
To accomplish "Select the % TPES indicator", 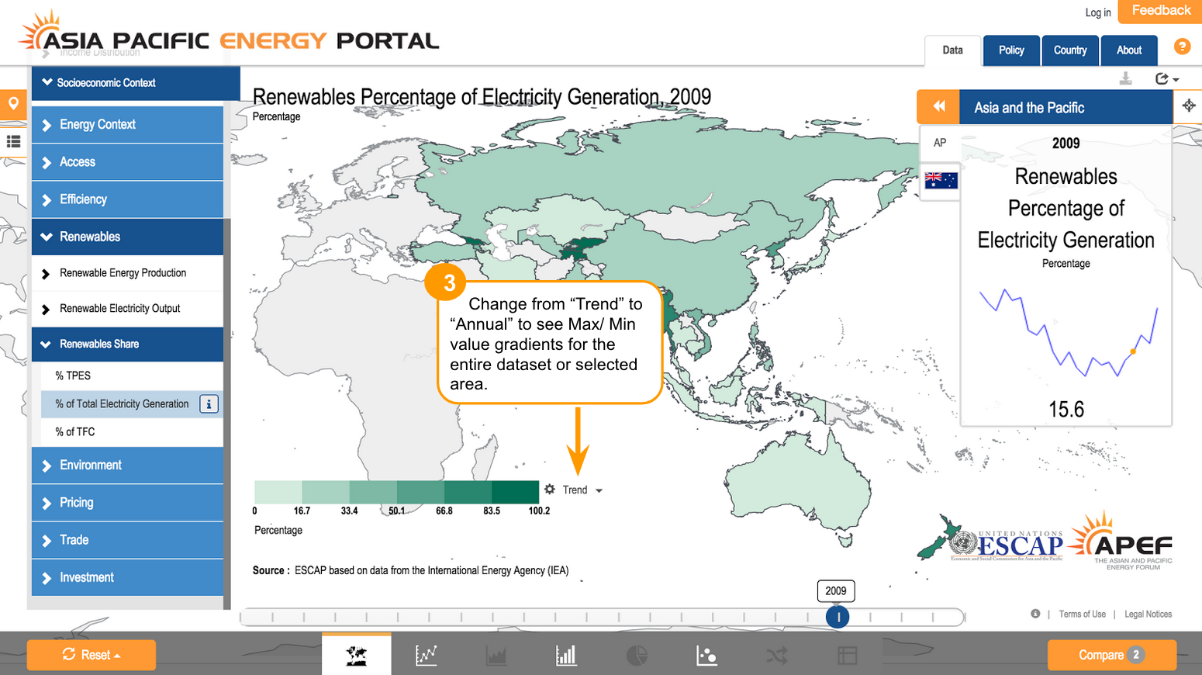I will (x=73, y=376).
